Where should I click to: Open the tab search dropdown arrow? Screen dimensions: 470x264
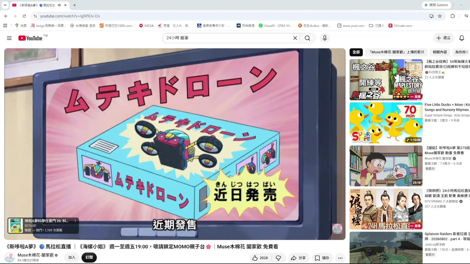coord(5,5)
